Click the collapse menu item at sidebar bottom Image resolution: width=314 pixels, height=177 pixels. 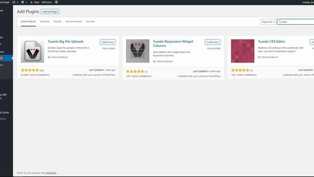[x=3, y=119]
